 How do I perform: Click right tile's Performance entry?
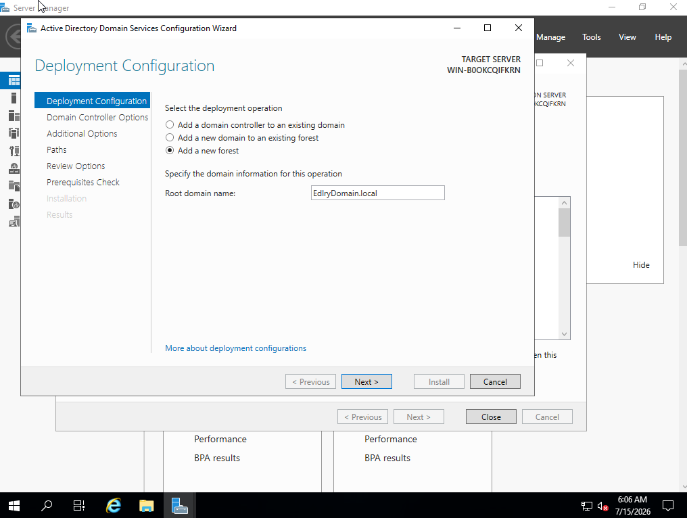[391, 439]
